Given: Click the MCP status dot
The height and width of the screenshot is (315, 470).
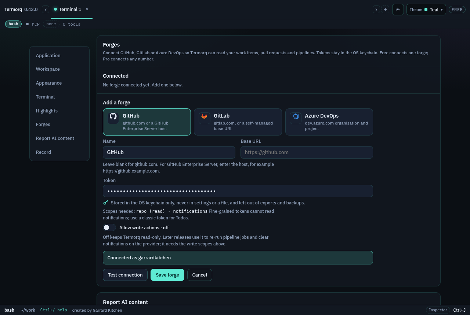Looking at the screenshot, I should pos(27,24).
